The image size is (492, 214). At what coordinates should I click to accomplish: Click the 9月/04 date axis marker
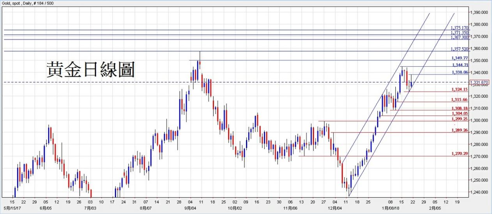(190, 209)
